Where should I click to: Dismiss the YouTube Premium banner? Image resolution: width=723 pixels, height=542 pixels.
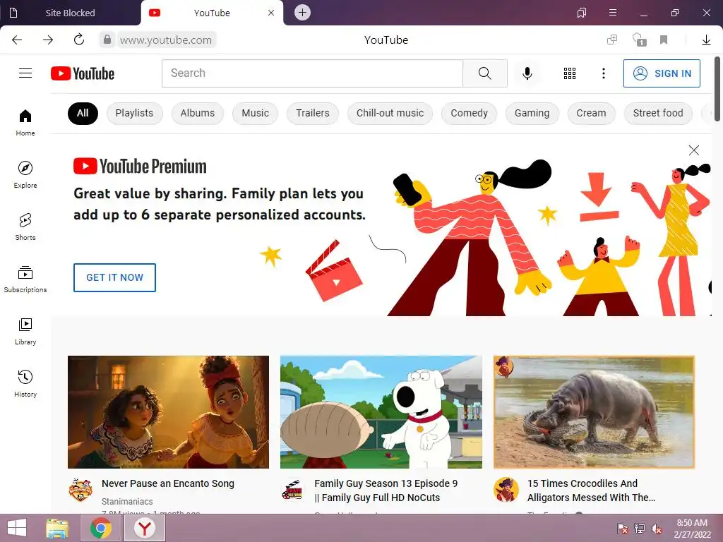point(693,150)
